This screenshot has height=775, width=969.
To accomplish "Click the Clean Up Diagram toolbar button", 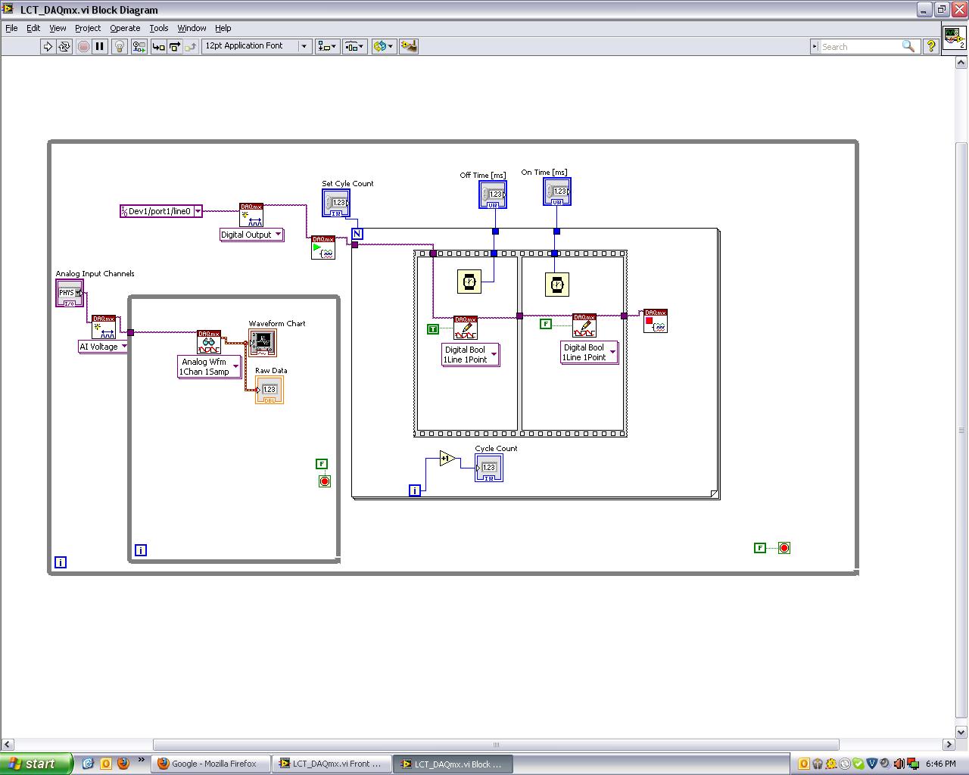I will 409,46.
